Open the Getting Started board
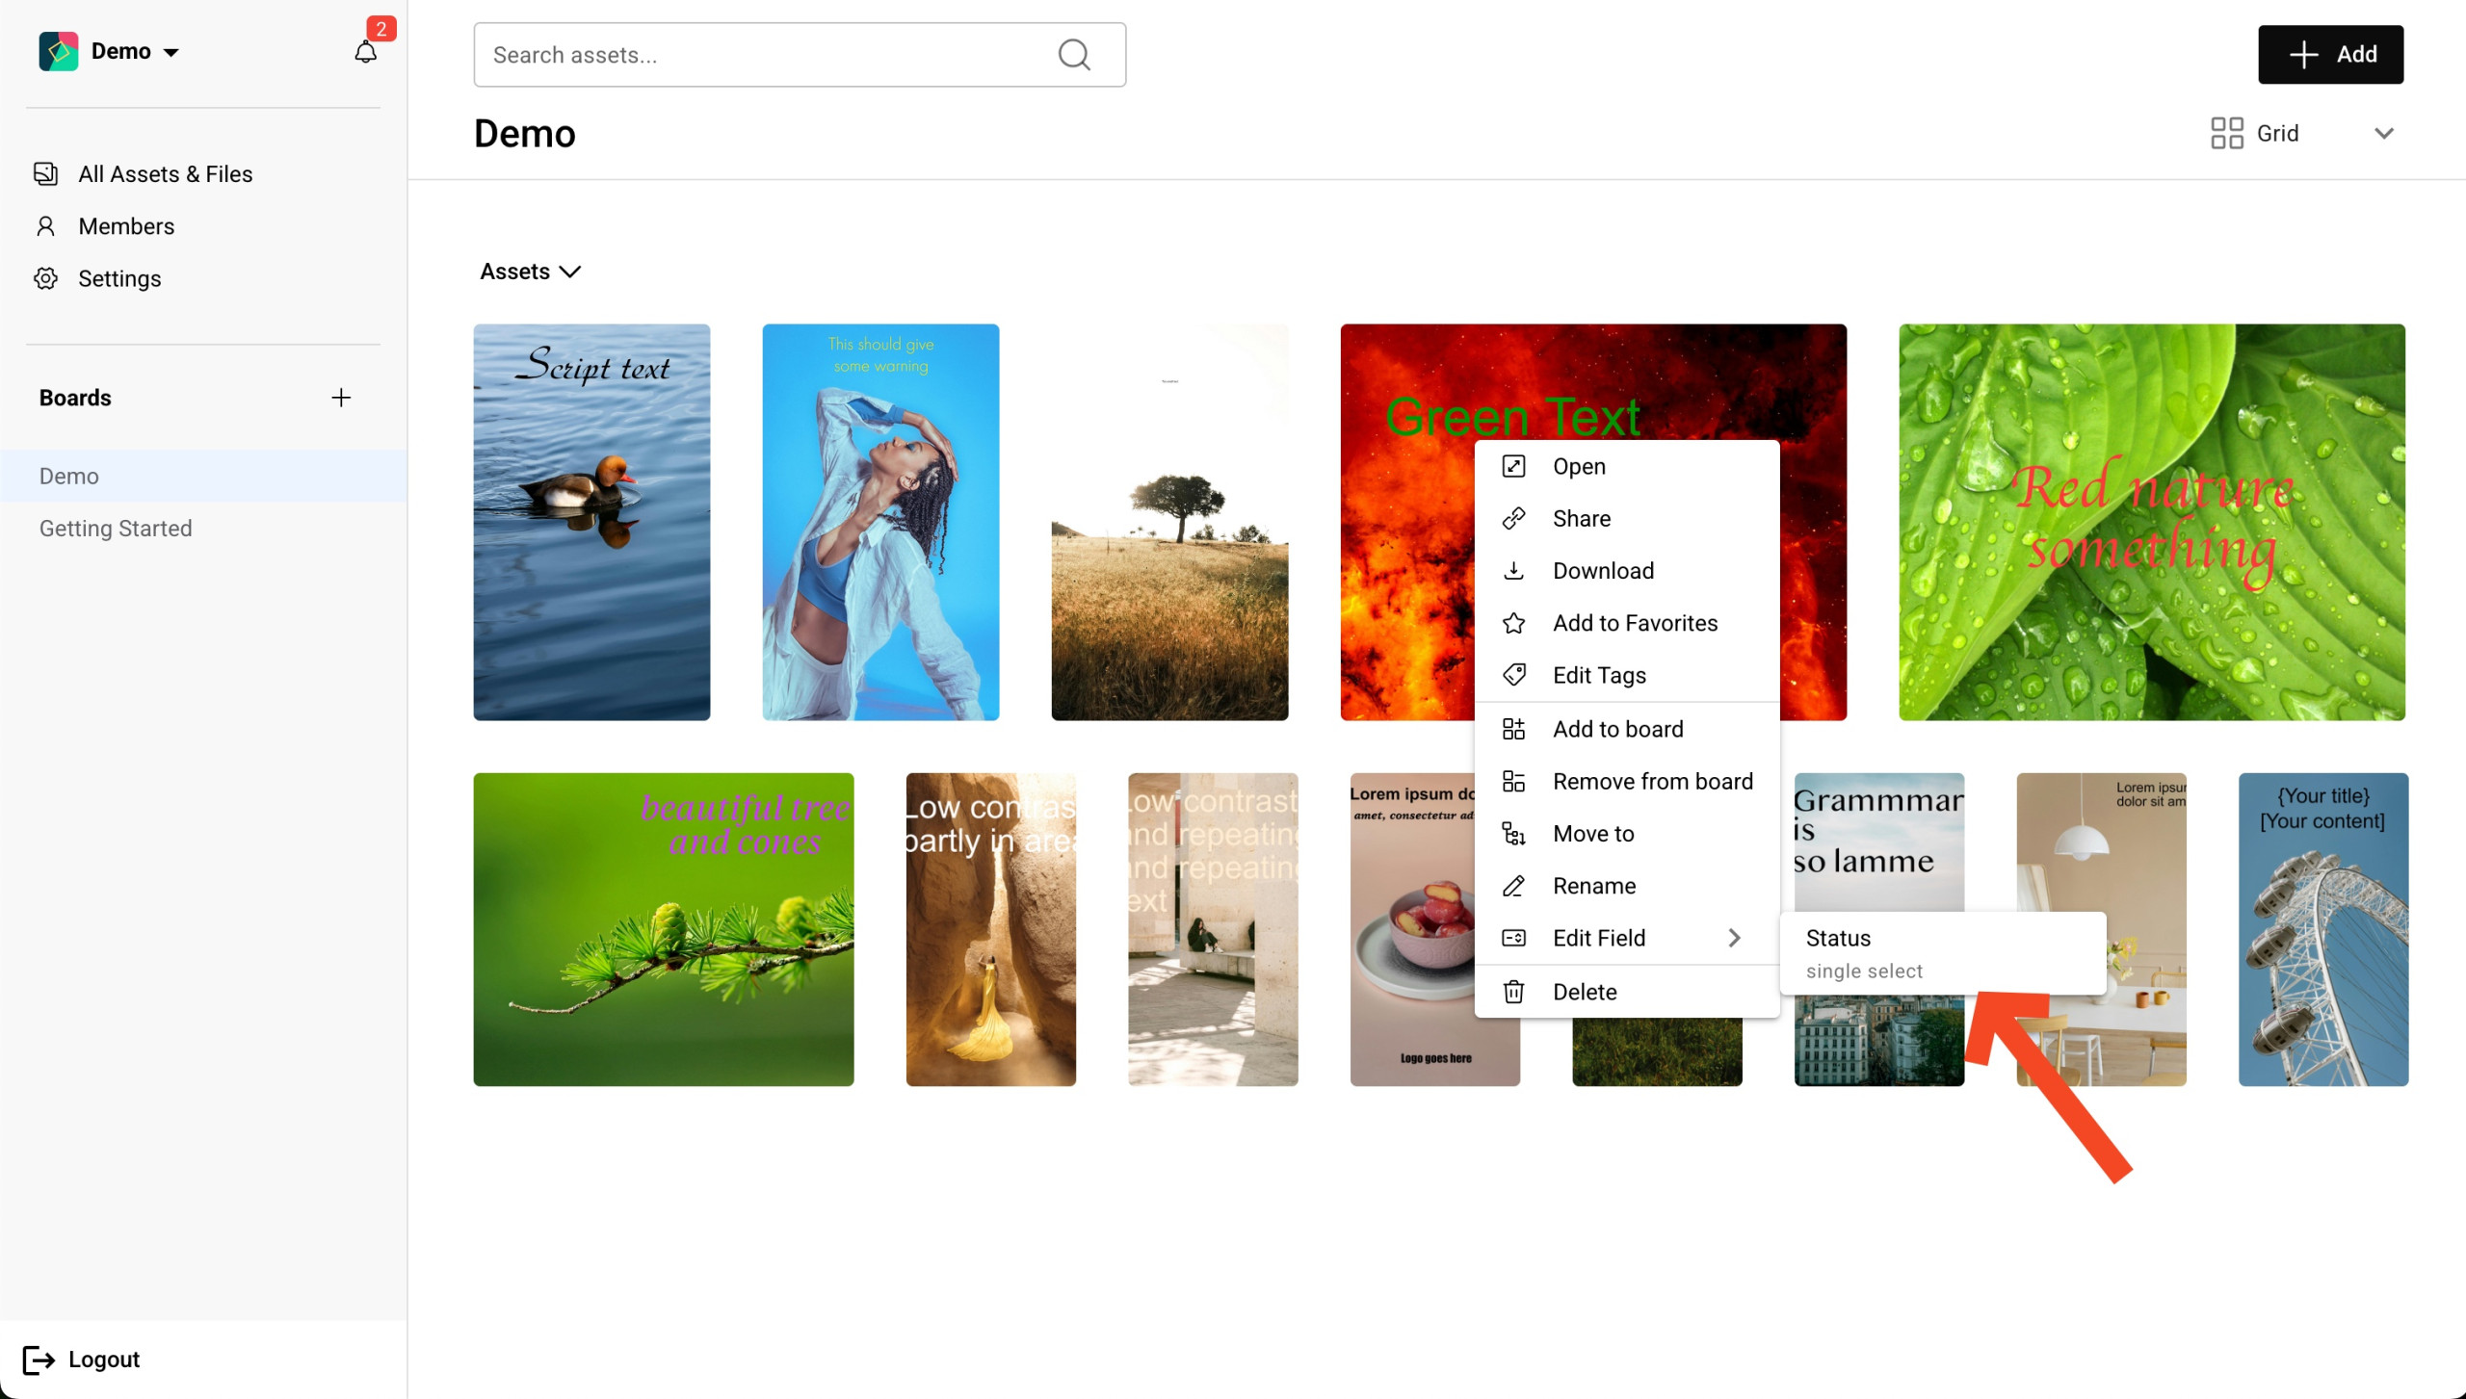 tap(116, 529)
